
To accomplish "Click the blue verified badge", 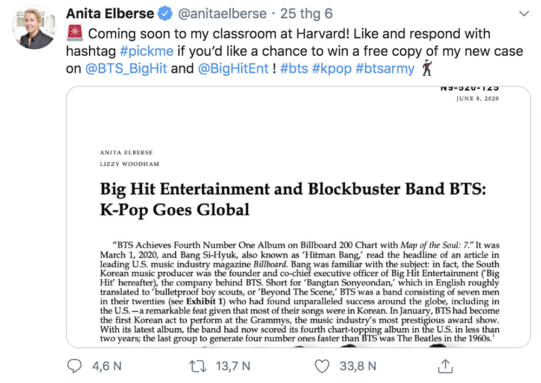I will [x=164, y=14].
